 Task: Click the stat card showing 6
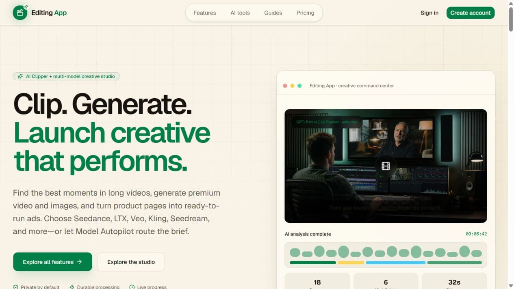[x=386, y=281]
